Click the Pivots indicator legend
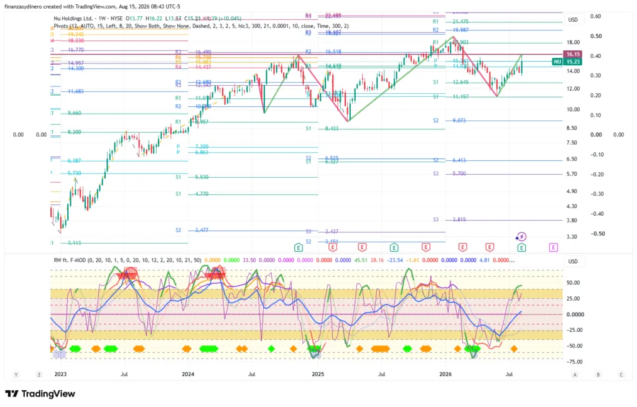The width and height of the screenshot is (637, 407). 201,26
